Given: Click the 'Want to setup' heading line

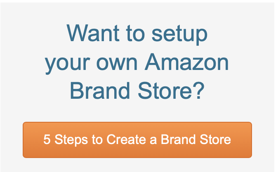Looking at the screenshot, I should pos(137,34).
